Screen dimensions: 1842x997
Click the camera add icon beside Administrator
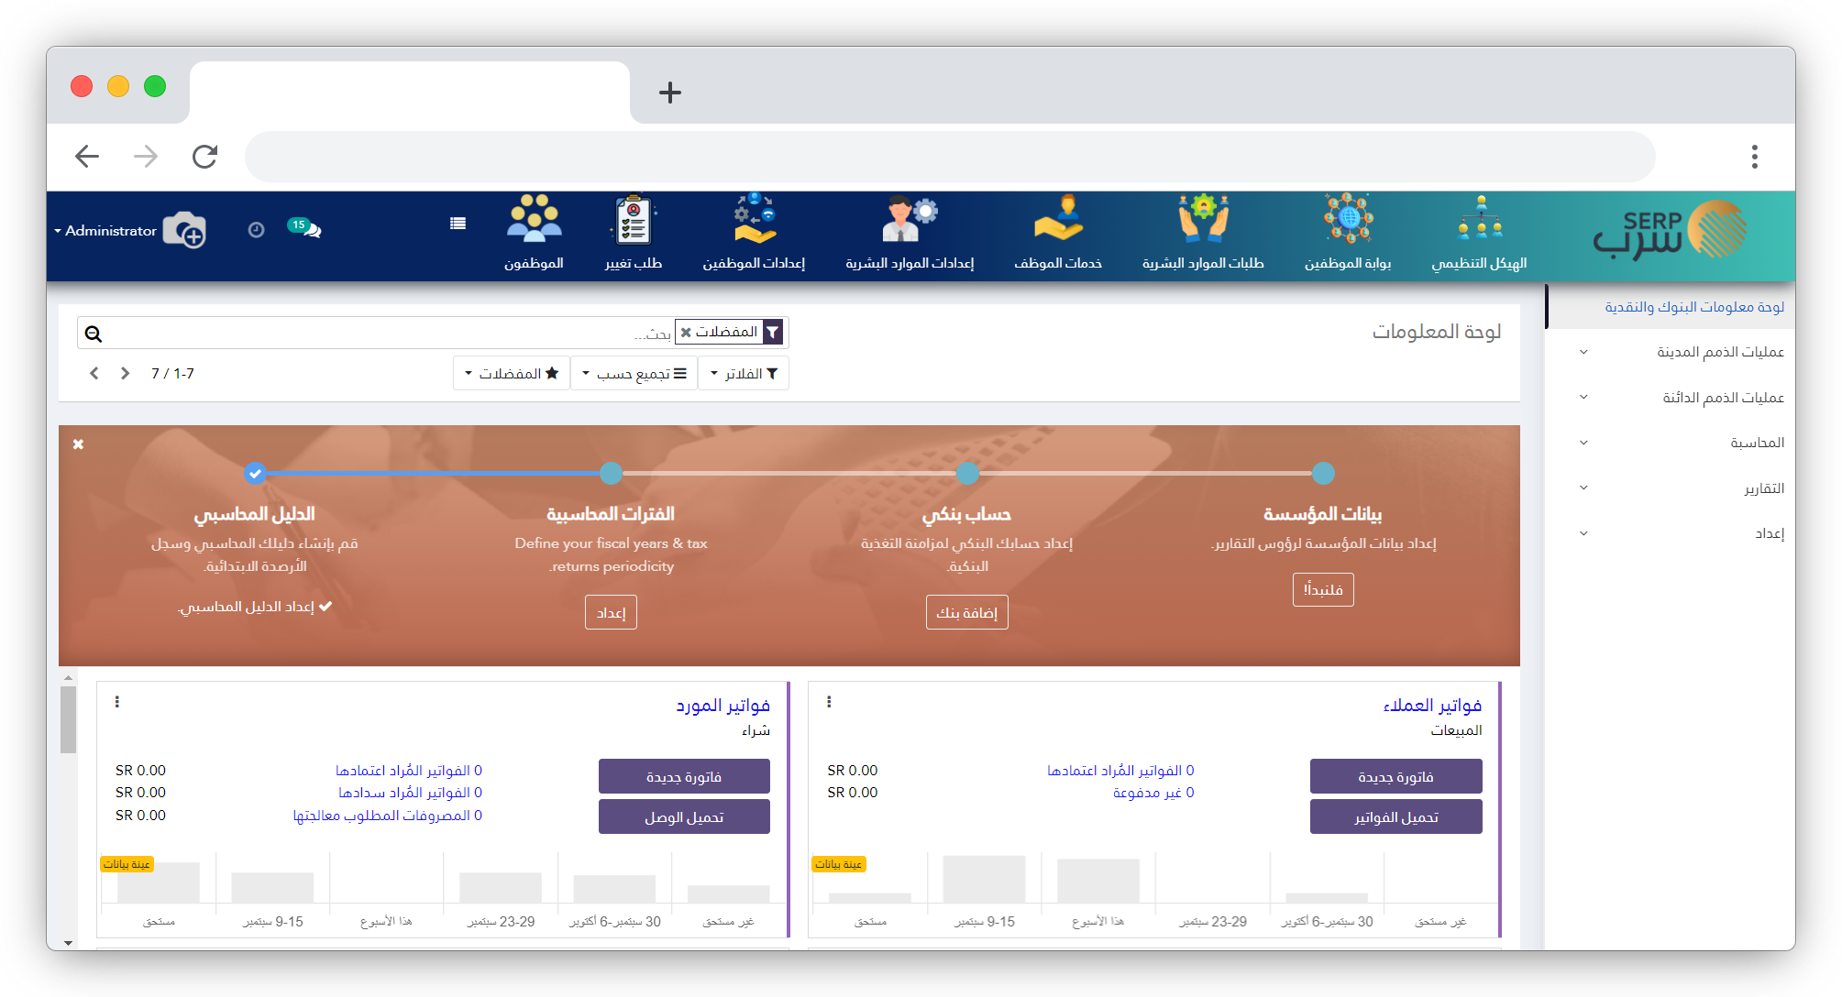(184, 230)
